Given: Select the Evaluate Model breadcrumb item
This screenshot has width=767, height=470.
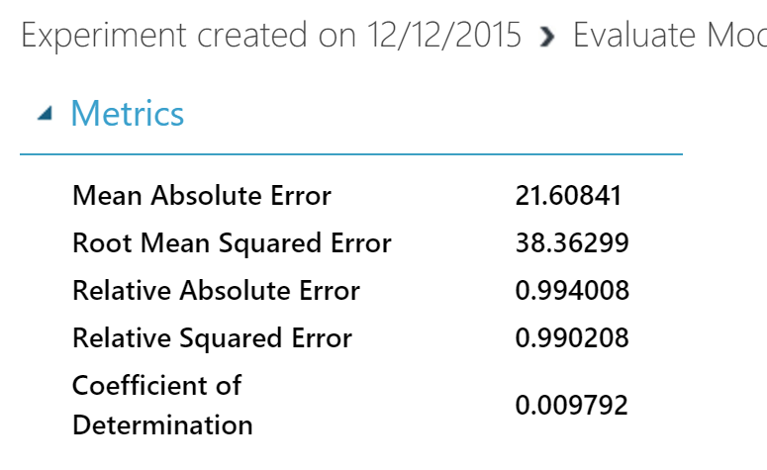Looking at the screenshot, I should pyautogui.click(x=670, y=36).
